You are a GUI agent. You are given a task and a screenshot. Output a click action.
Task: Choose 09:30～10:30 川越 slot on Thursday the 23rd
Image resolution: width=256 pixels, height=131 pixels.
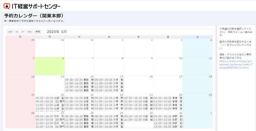[x=138, y=98]
